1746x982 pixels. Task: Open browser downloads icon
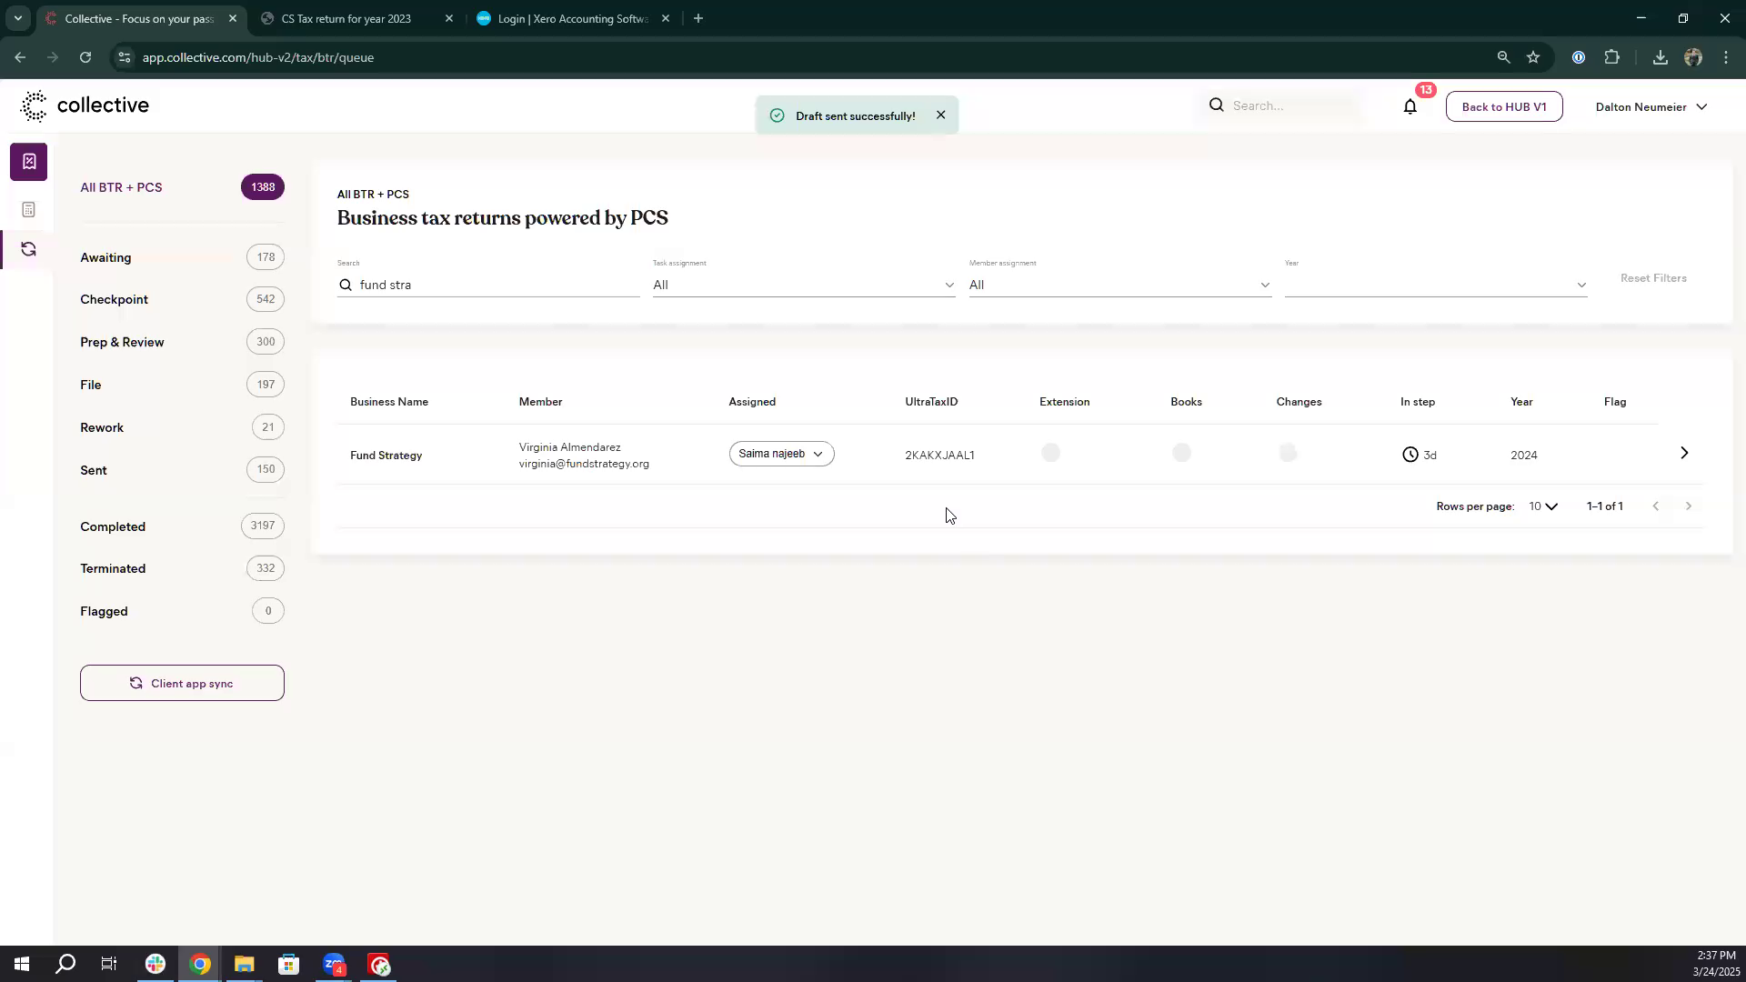[x=1659, y=56]
